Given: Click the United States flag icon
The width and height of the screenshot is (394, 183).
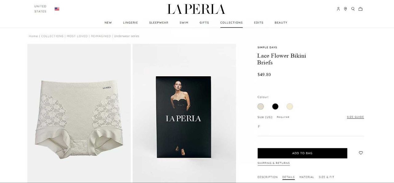Looking at the screenshot, I should point(57,9).
